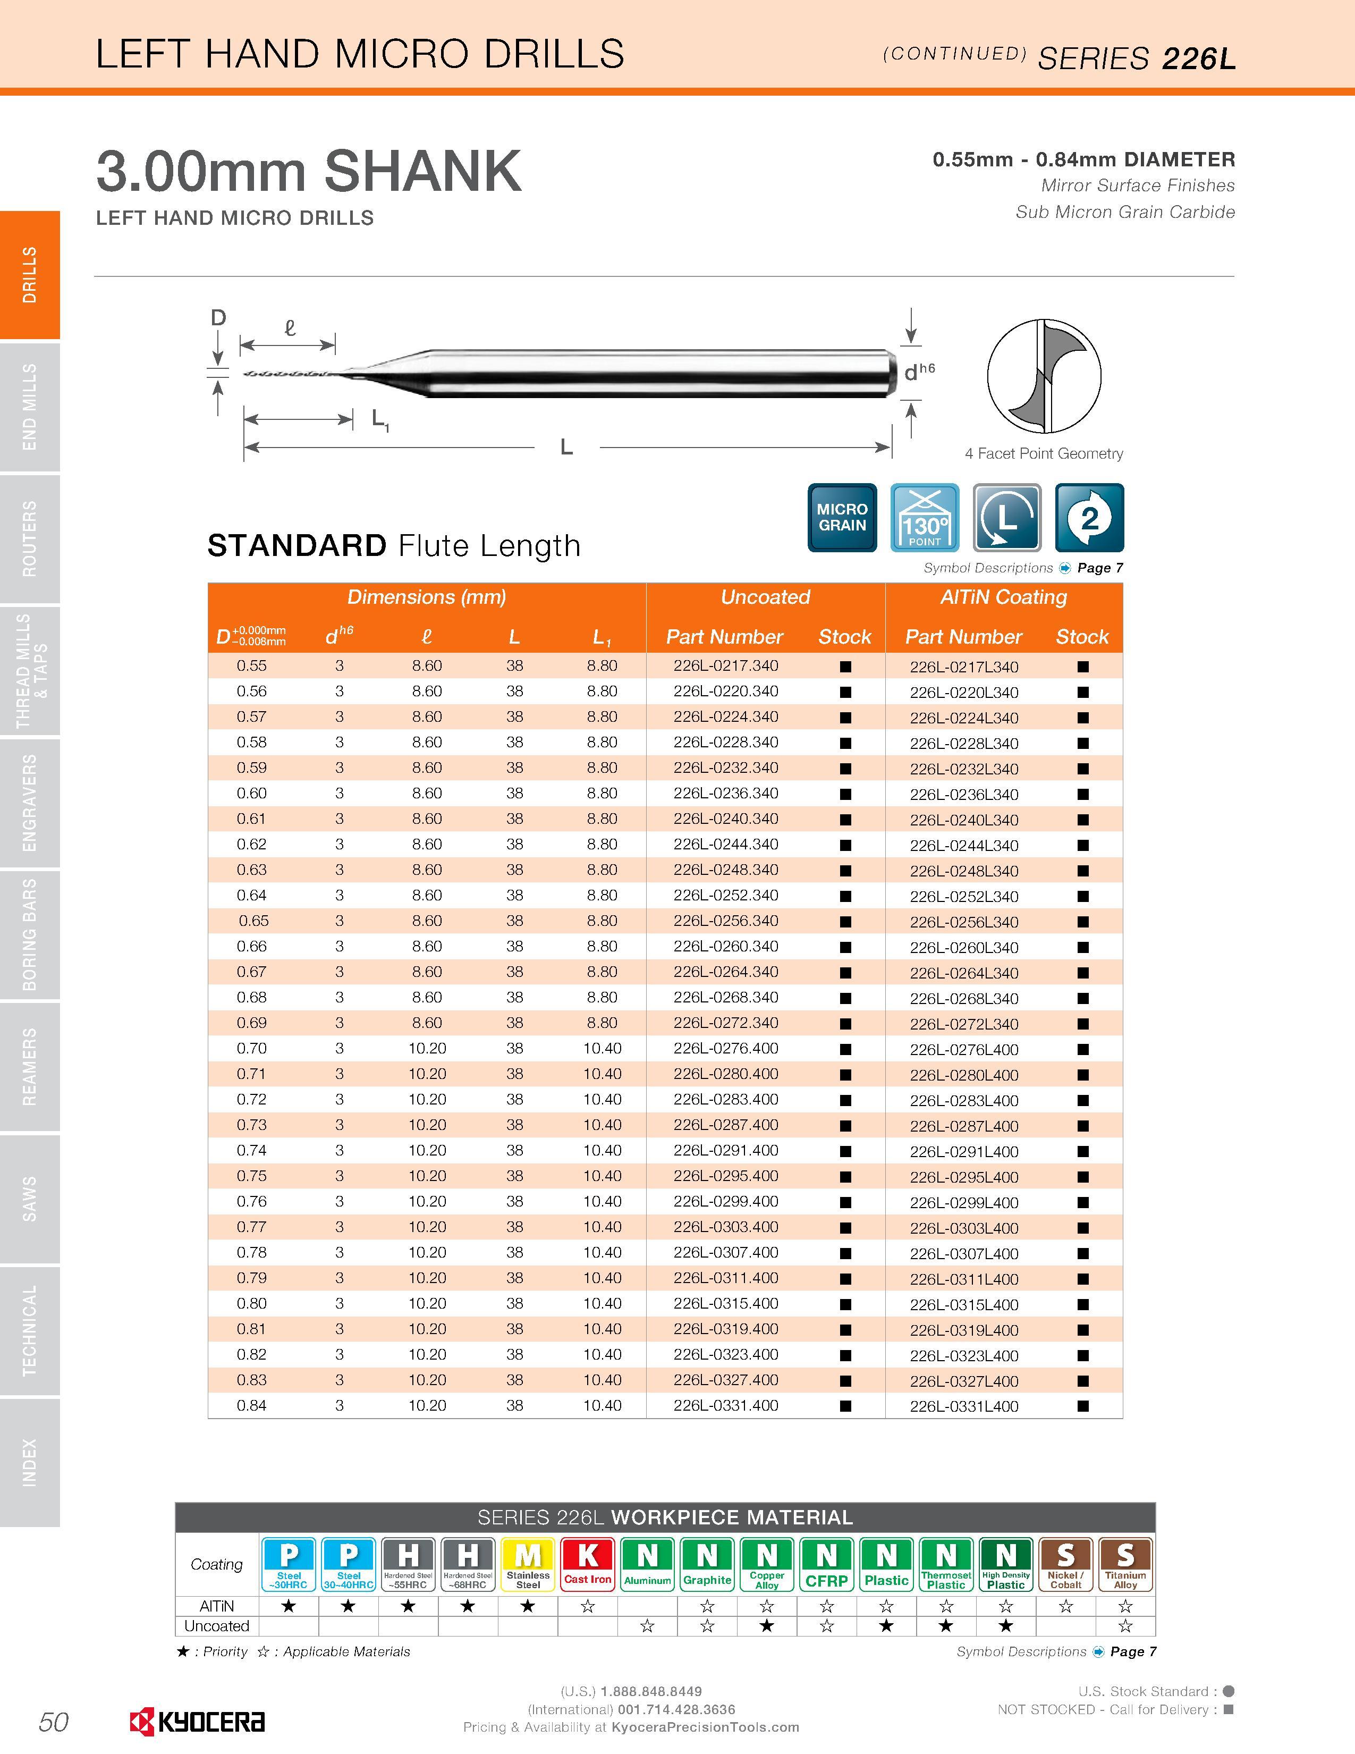
Task: Switch to the THREAD MILLS & TAPS tab
Action: [30, 671]
